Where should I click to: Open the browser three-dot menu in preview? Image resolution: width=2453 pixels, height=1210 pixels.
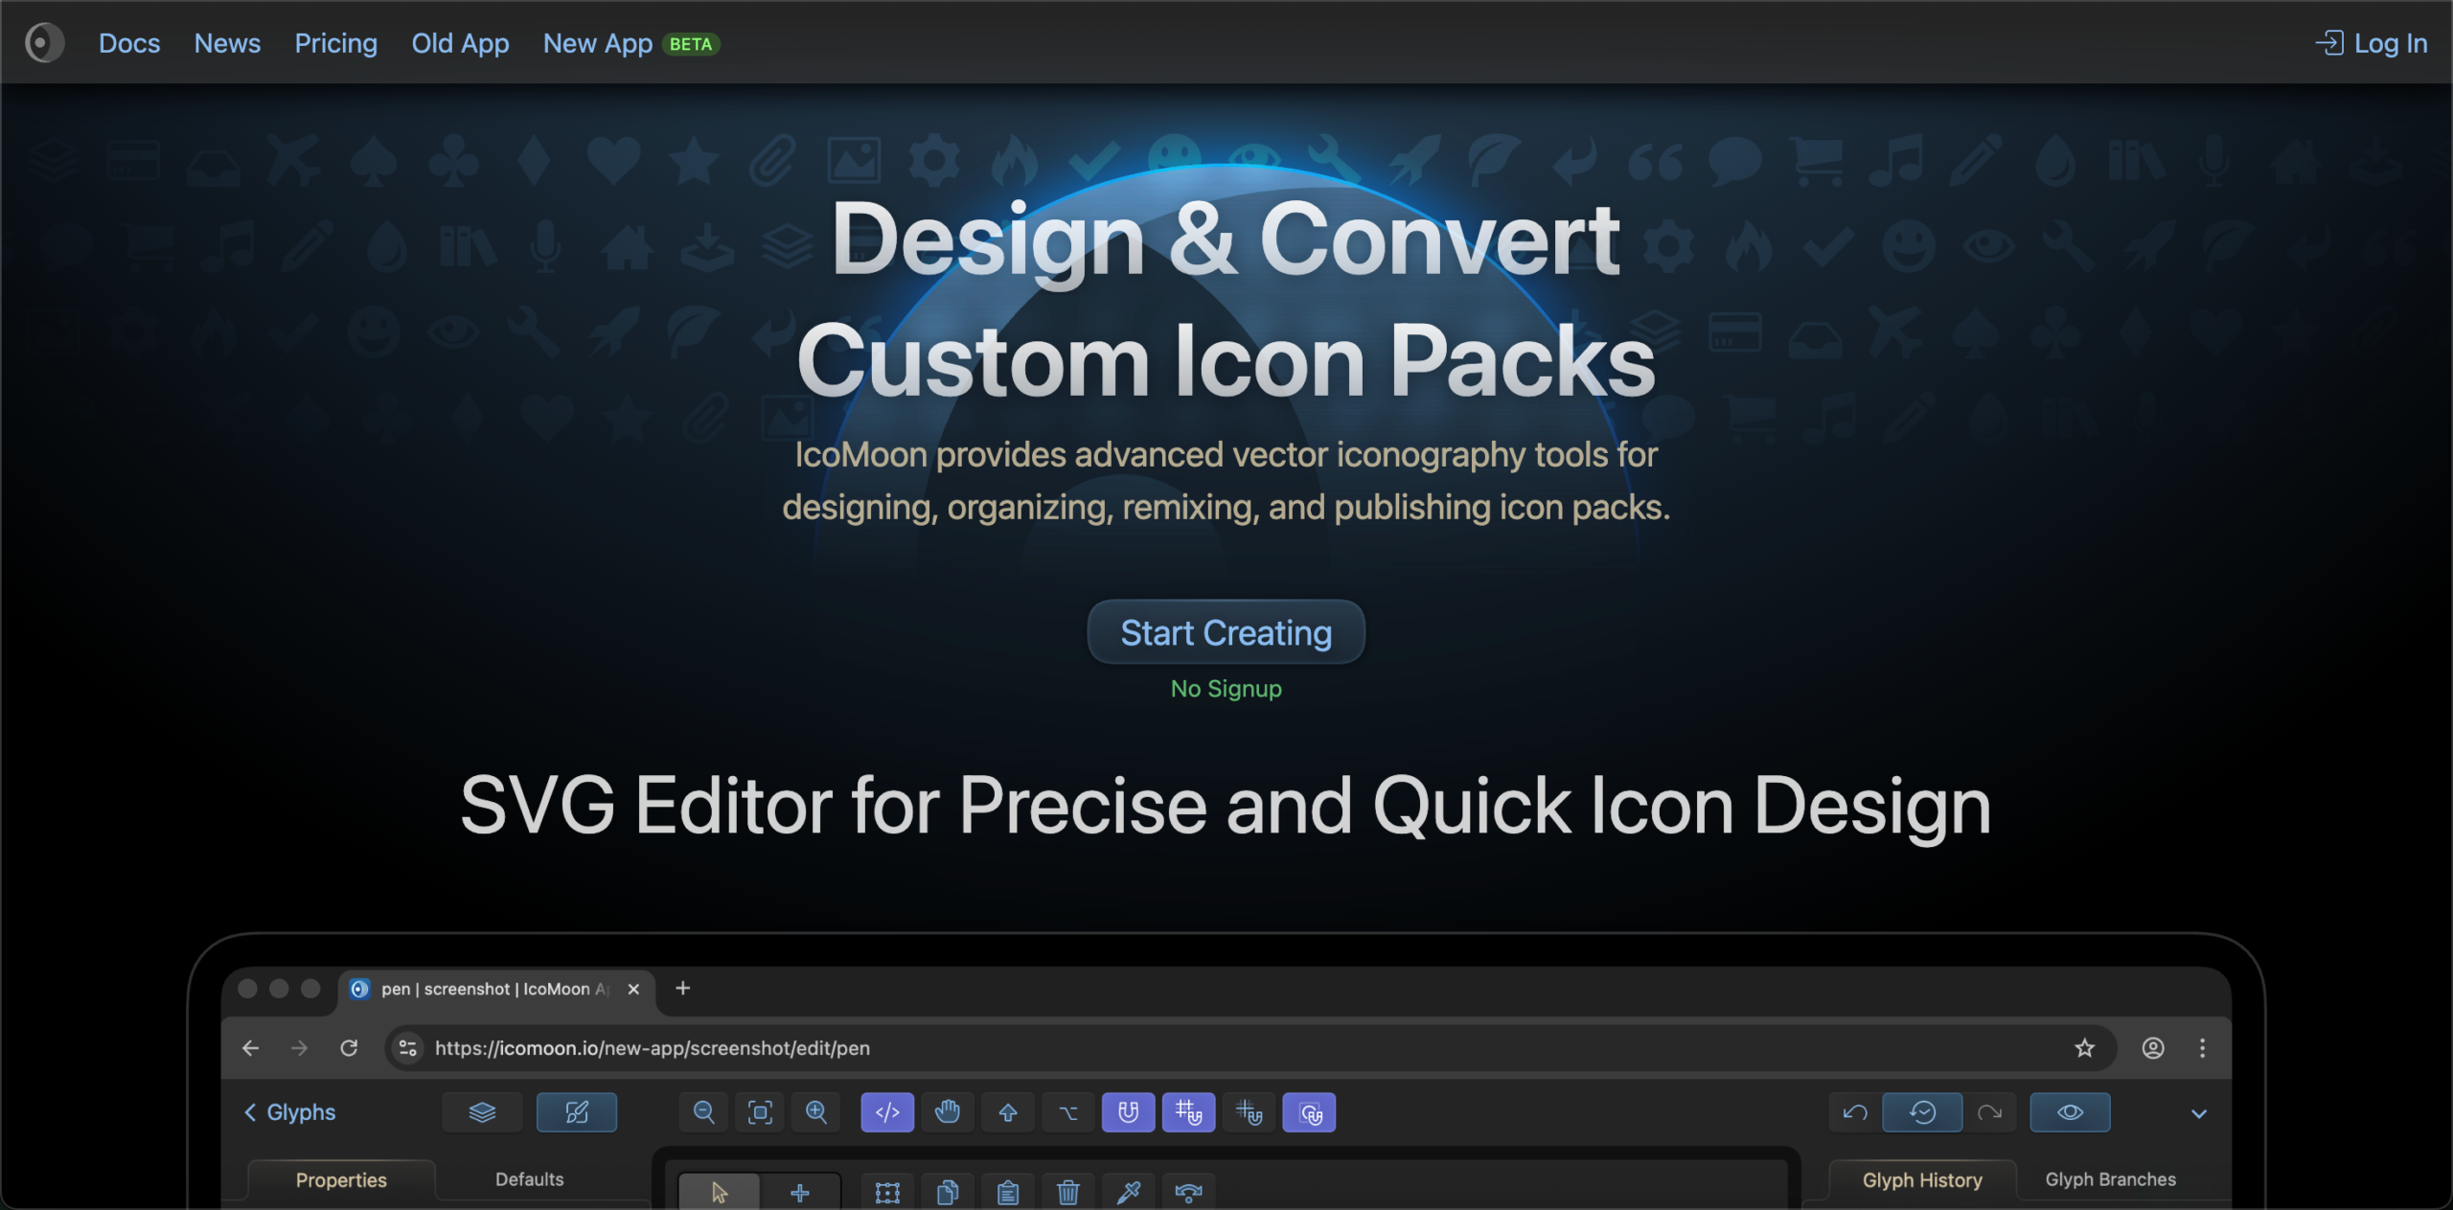pyautogui.click(x=2203, y=1048)
